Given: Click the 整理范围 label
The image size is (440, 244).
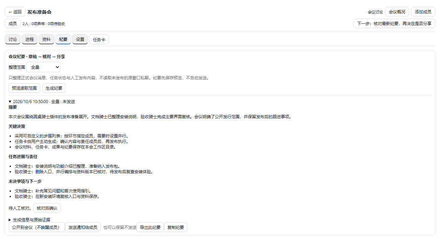Looking at the screenshot, I should 17,67.
